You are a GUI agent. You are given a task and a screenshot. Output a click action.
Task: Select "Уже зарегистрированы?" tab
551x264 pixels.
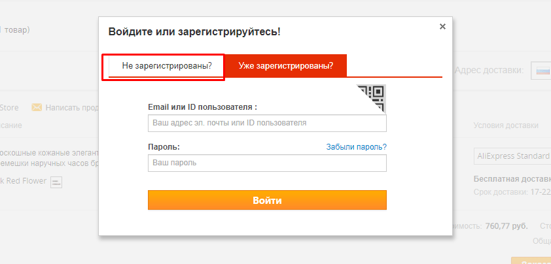point(285,66)
